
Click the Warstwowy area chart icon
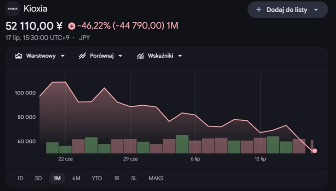click(x=19, y=56)
